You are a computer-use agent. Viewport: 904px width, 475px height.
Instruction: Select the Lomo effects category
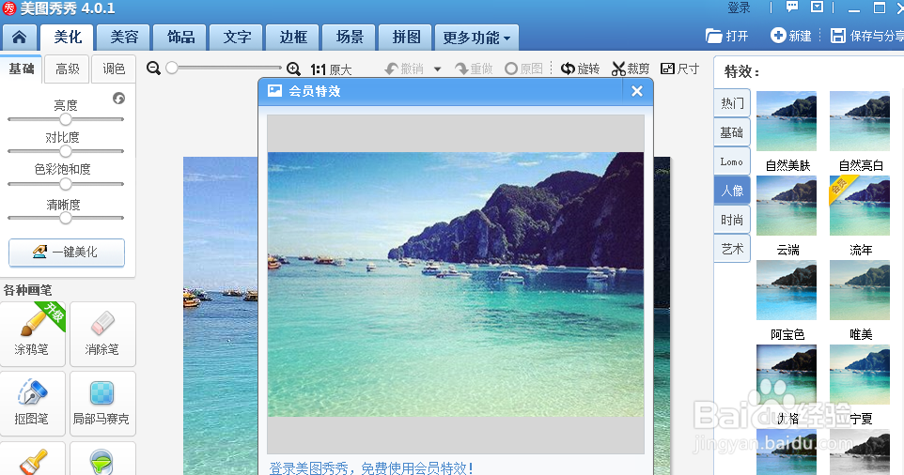tap(732, 161)
